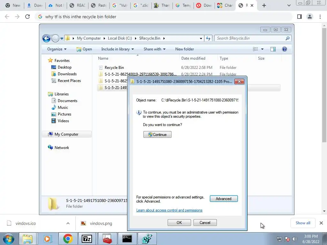Toggle the preview pane icon

point(273,49)
